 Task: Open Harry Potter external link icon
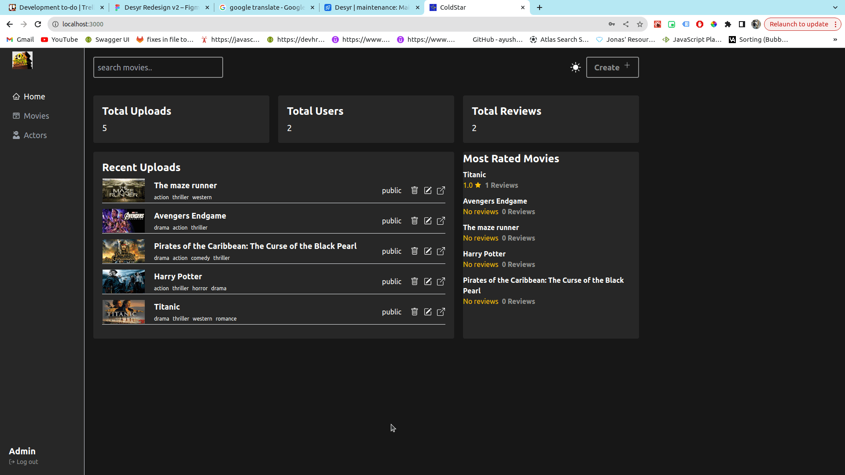441,281
